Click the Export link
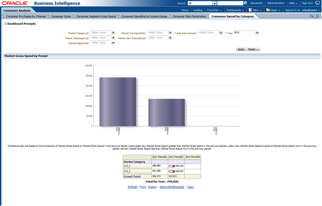This screenshot has width=322, height=206. [153, 187]
